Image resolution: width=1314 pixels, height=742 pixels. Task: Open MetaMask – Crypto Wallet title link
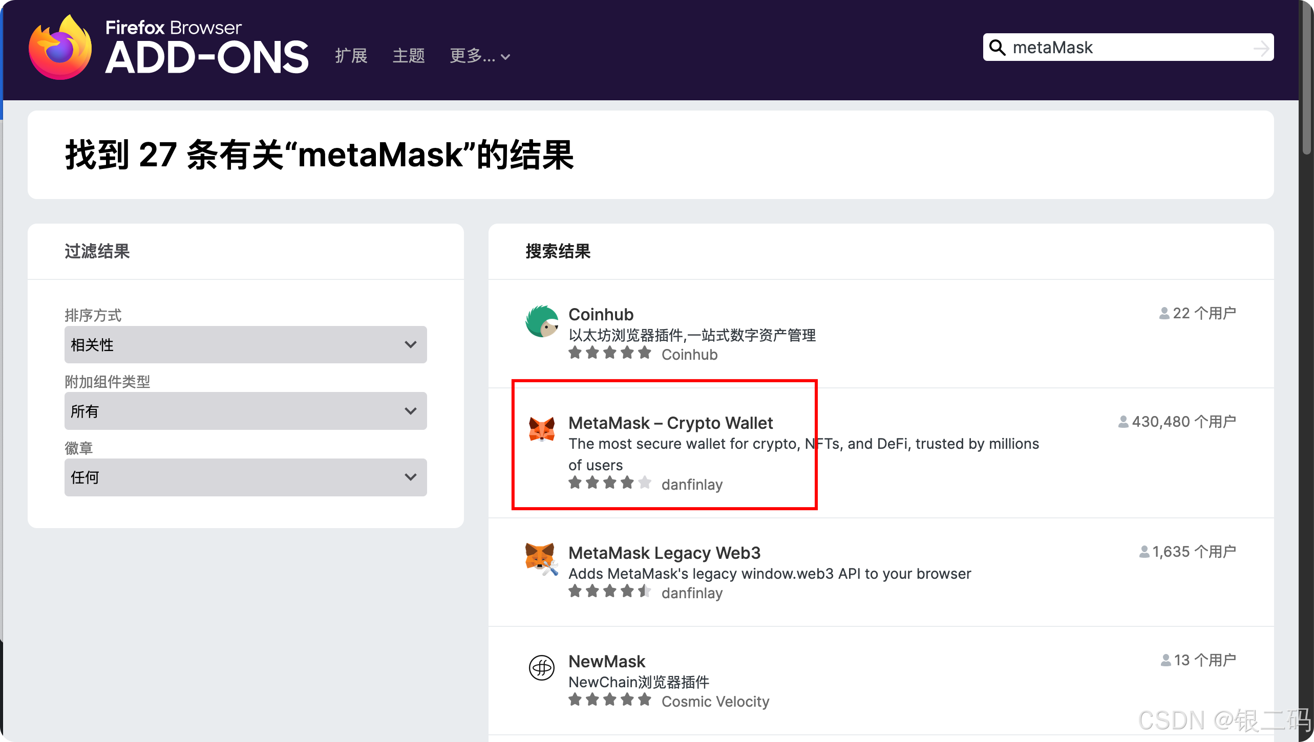[670, 423]
